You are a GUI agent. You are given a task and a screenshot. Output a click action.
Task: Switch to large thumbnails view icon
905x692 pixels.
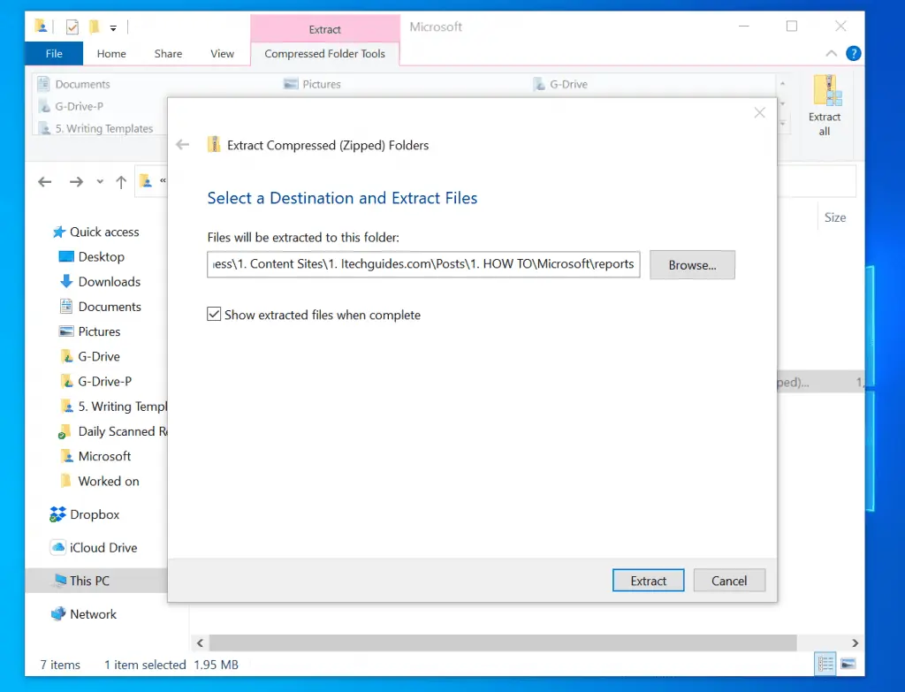coord(848,664)
